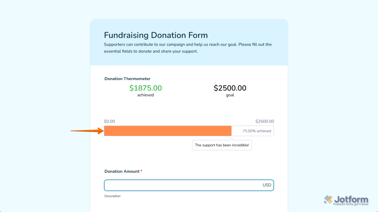
Task: Click inside the Donation Amount input field
Action: click(184, 185)
